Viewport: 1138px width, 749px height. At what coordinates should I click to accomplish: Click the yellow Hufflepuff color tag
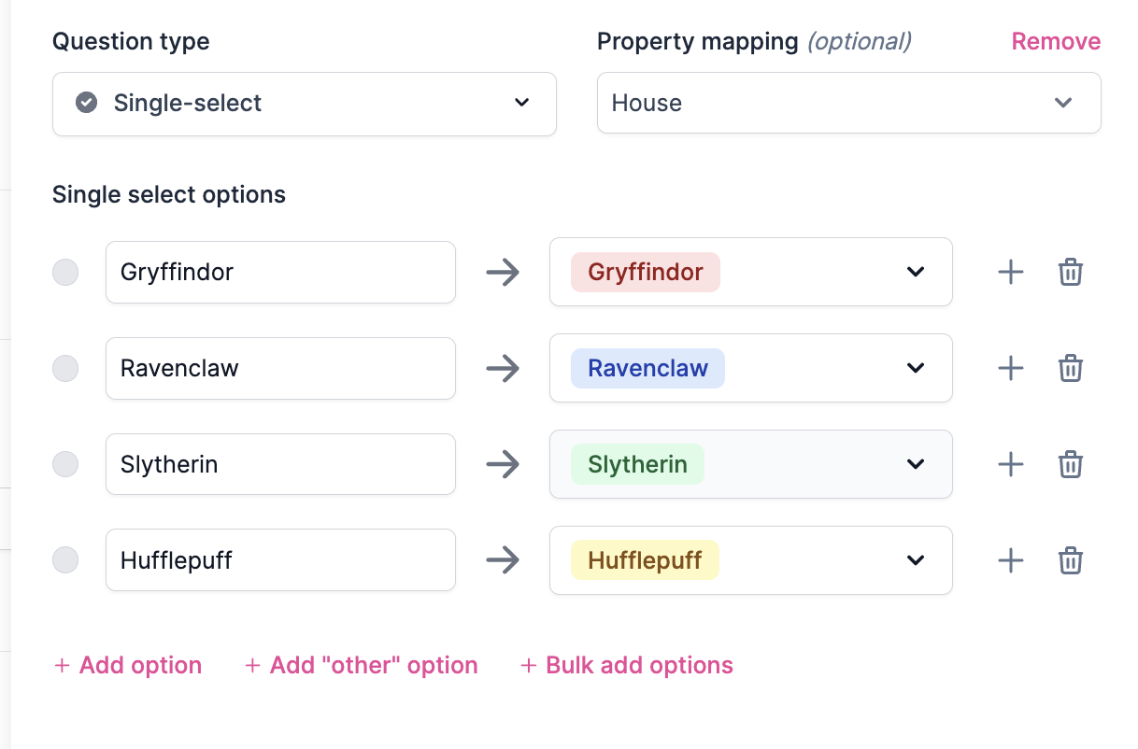pos(645,560)
